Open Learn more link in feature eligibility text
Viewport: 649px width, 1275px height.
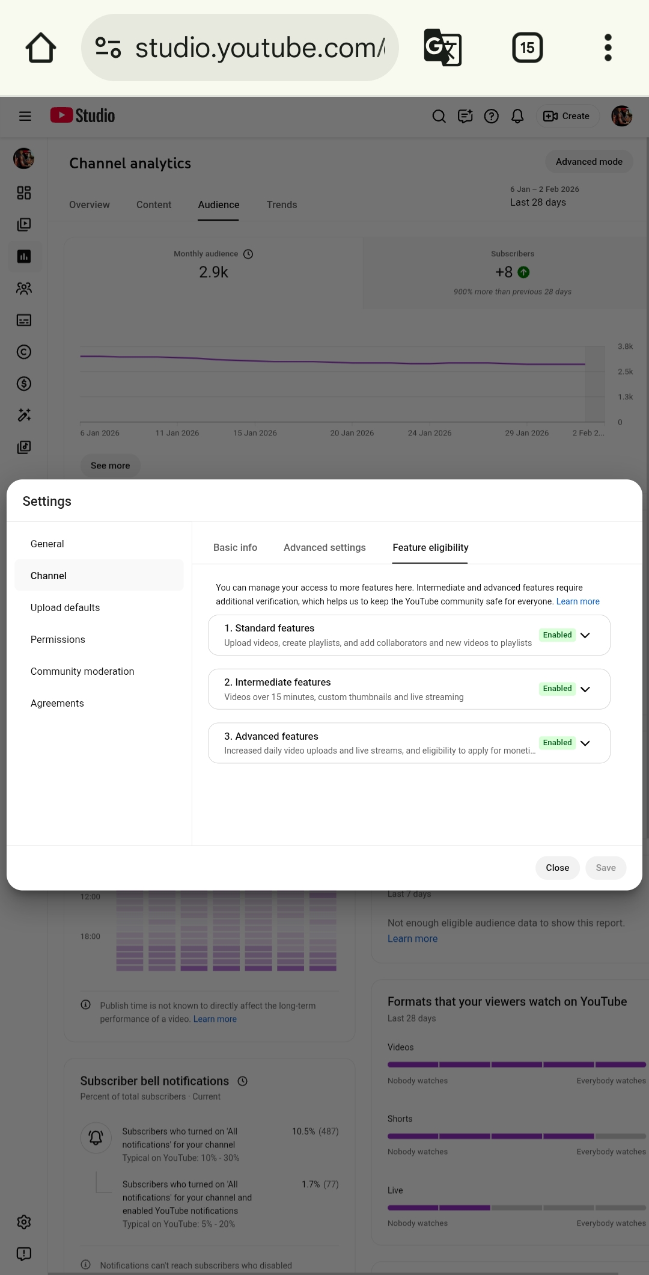pyautogui.click(x=577, y=601)
